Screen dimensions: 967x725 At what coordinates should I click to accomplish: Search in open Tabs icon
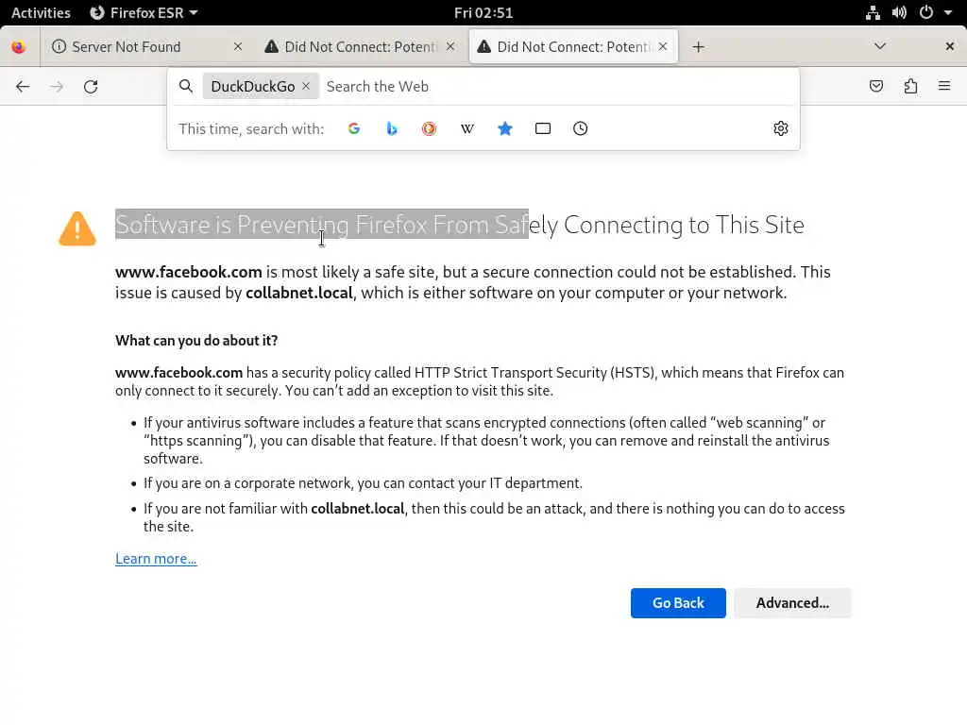[x=543, y=128]
